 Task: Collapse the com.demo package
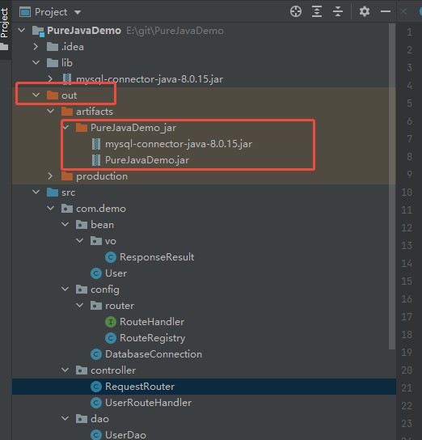tap(51, 209)
